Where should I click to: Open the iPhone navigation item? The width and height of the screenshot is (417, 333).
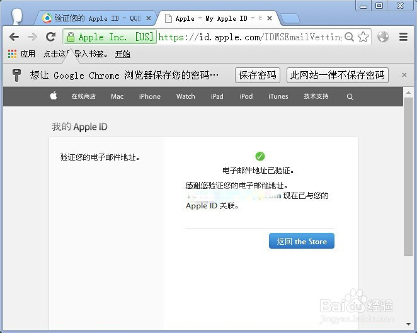click(x=150, y=96)
